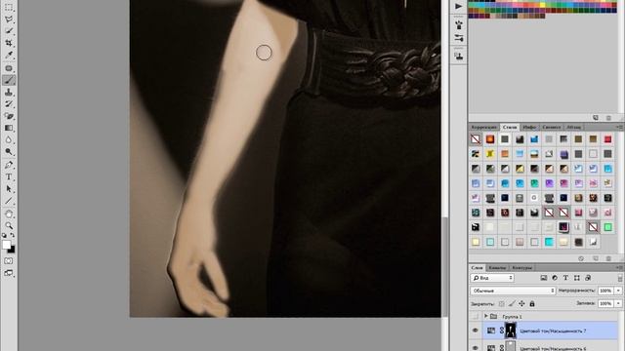Select the Clone Stamp tool
Screen dimensions: 625x351
tap(9, 93)
